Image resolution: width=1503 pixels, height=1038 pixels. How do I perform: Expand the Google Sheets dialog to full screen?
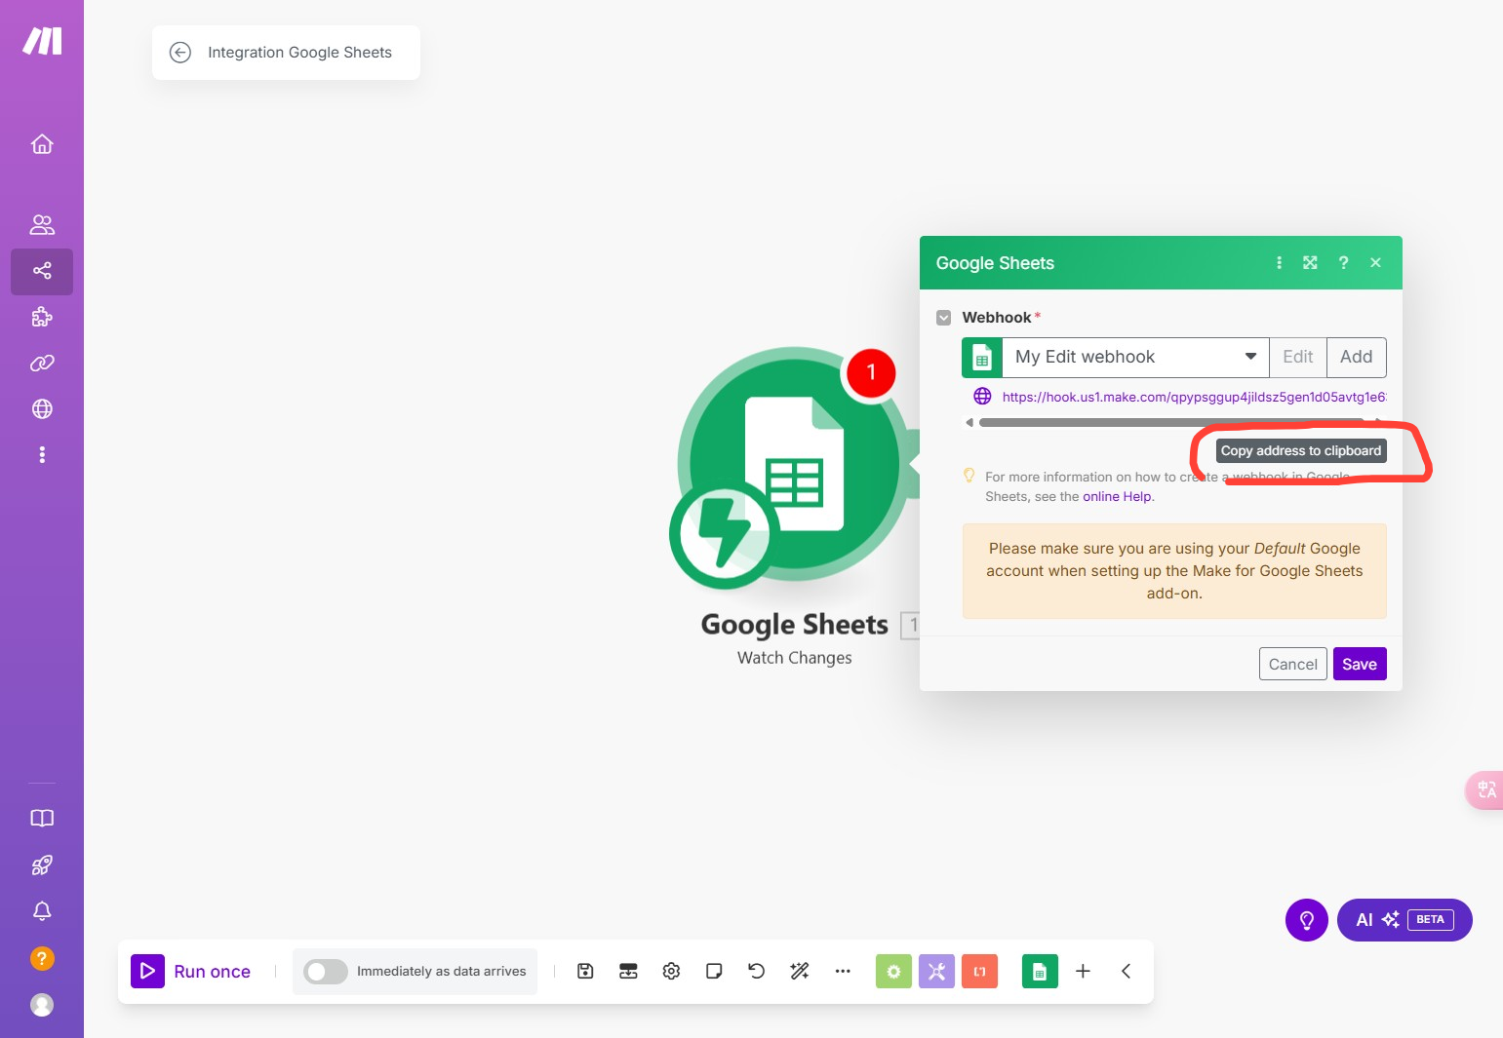[1310, 262]
